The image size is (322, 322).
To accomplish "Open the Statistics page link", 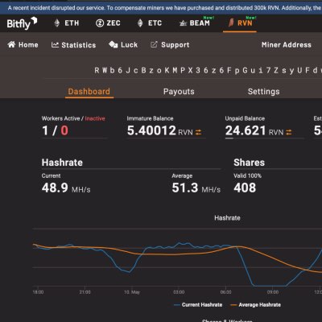I will [73, 45].
